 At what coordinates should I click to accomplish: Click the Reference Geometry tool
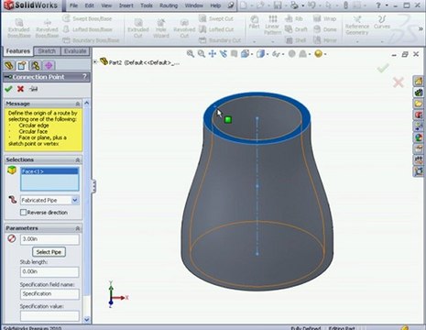pos(357,25)
